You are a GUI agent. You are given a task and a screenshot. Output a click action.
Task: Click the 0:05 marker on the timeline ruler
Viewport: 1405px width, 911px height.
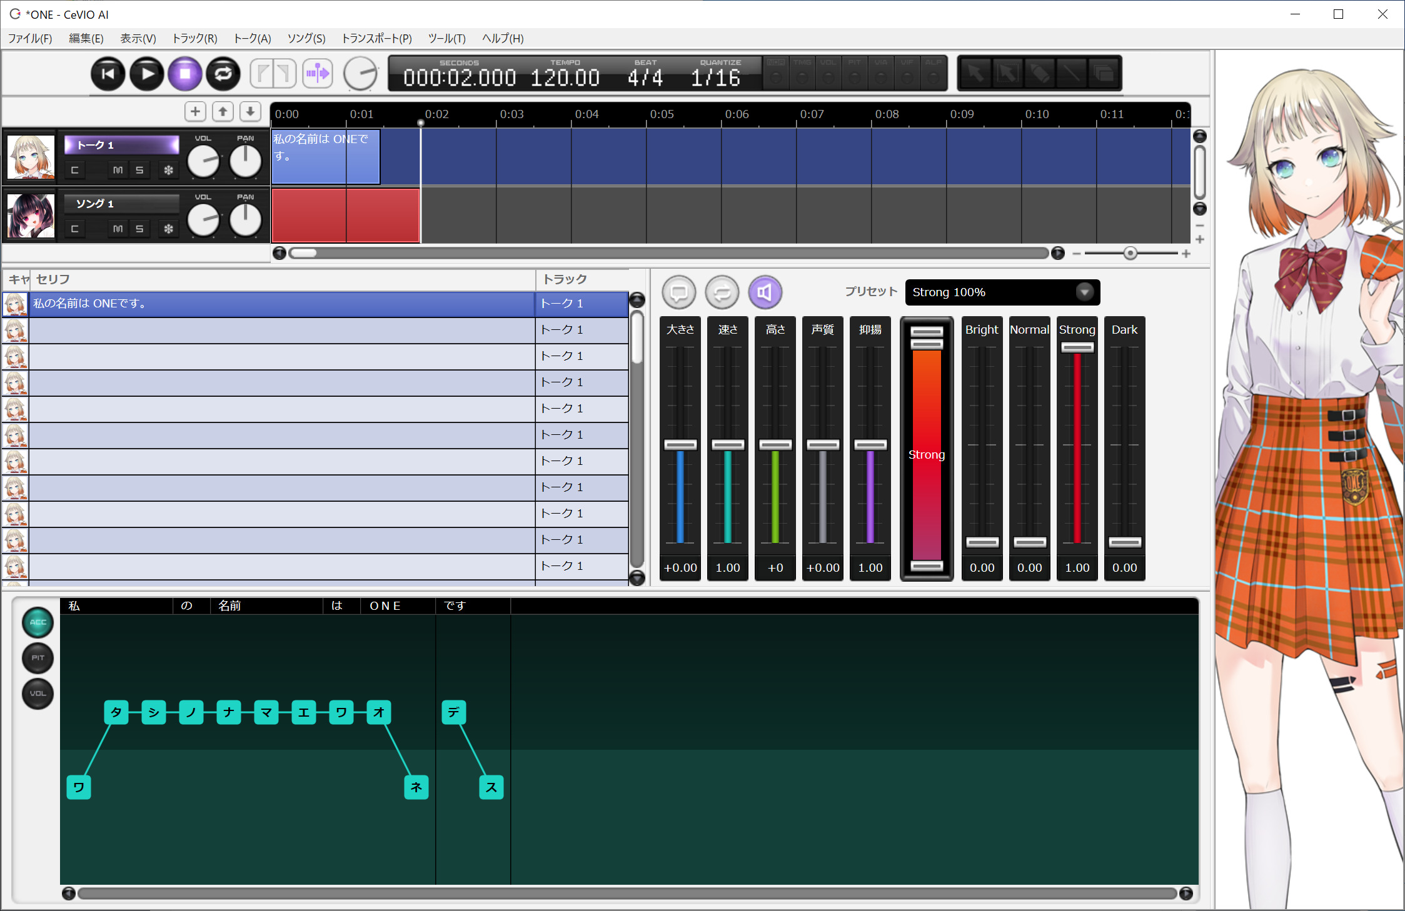662,114
